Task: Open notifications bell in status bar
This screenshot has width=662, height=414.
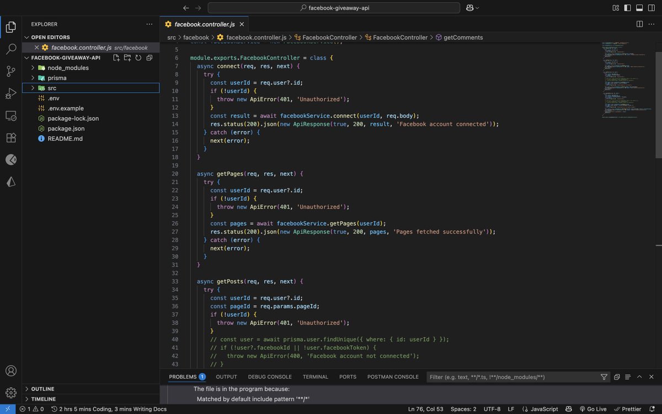Action: pyautogui.click(x=652, y=409)
